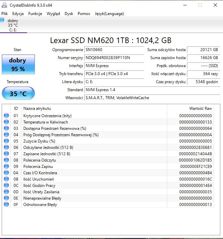This screenshot has height=239, width=223.
Task: Open the Język(Language) menu
Action: tap(109, 14)
